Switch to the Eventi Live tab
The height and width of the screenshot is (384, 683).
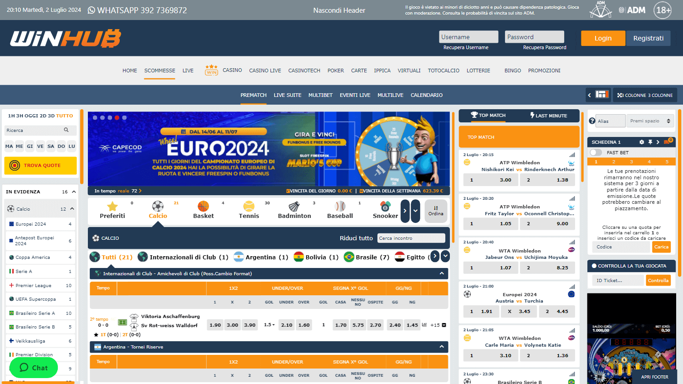coord(355,95)
